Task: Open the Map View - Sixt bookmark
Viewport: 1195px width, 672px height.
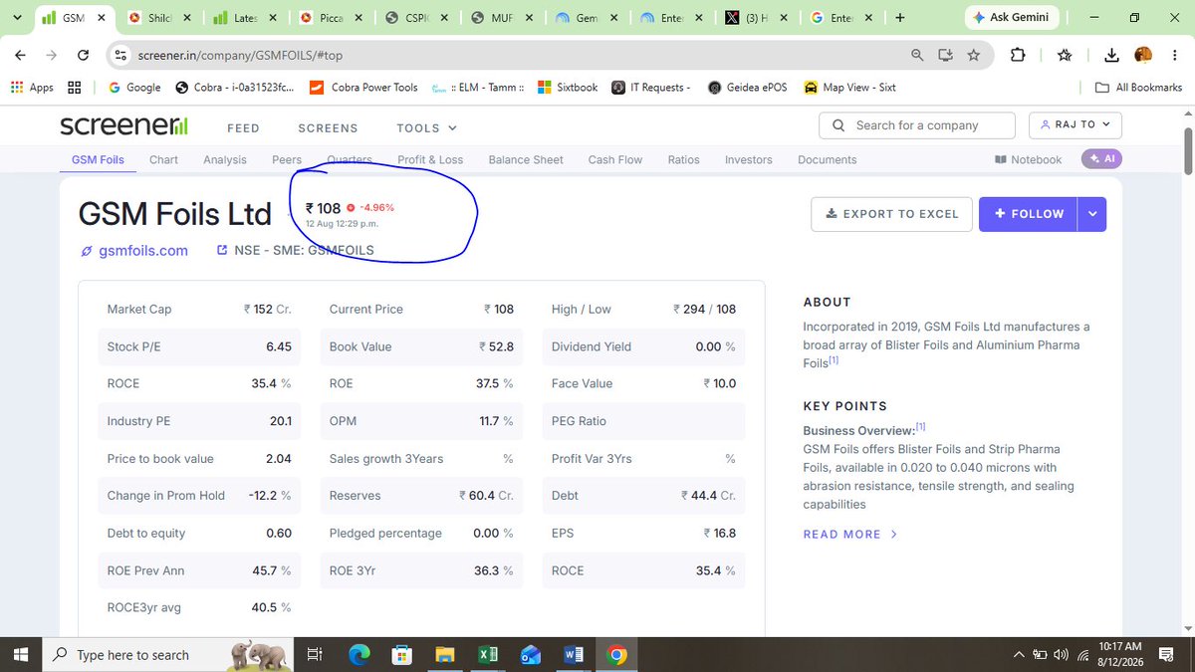Action: pyautogui.click(x=849, y=88)
